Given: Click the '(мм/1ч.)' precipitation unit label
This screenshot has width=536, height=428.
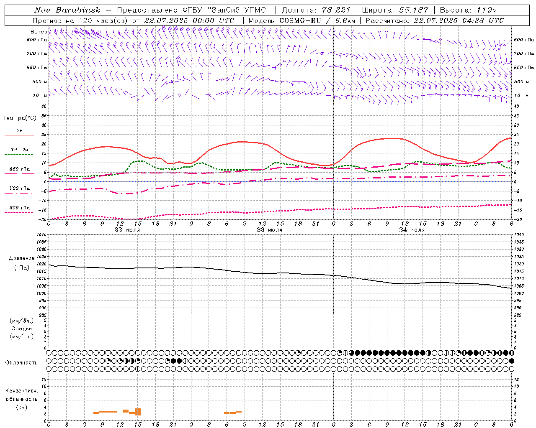Looking at the screenshot, I should [22, 336].
